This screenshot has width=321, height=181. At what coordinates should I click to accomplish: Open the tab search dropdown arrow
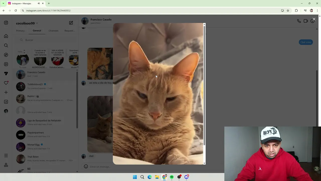click(3, 4)
